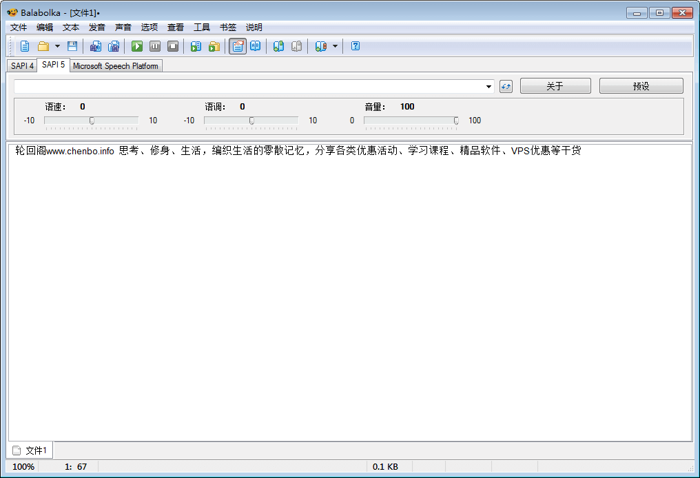Open the 说明 menu

[x=254, y=28]
